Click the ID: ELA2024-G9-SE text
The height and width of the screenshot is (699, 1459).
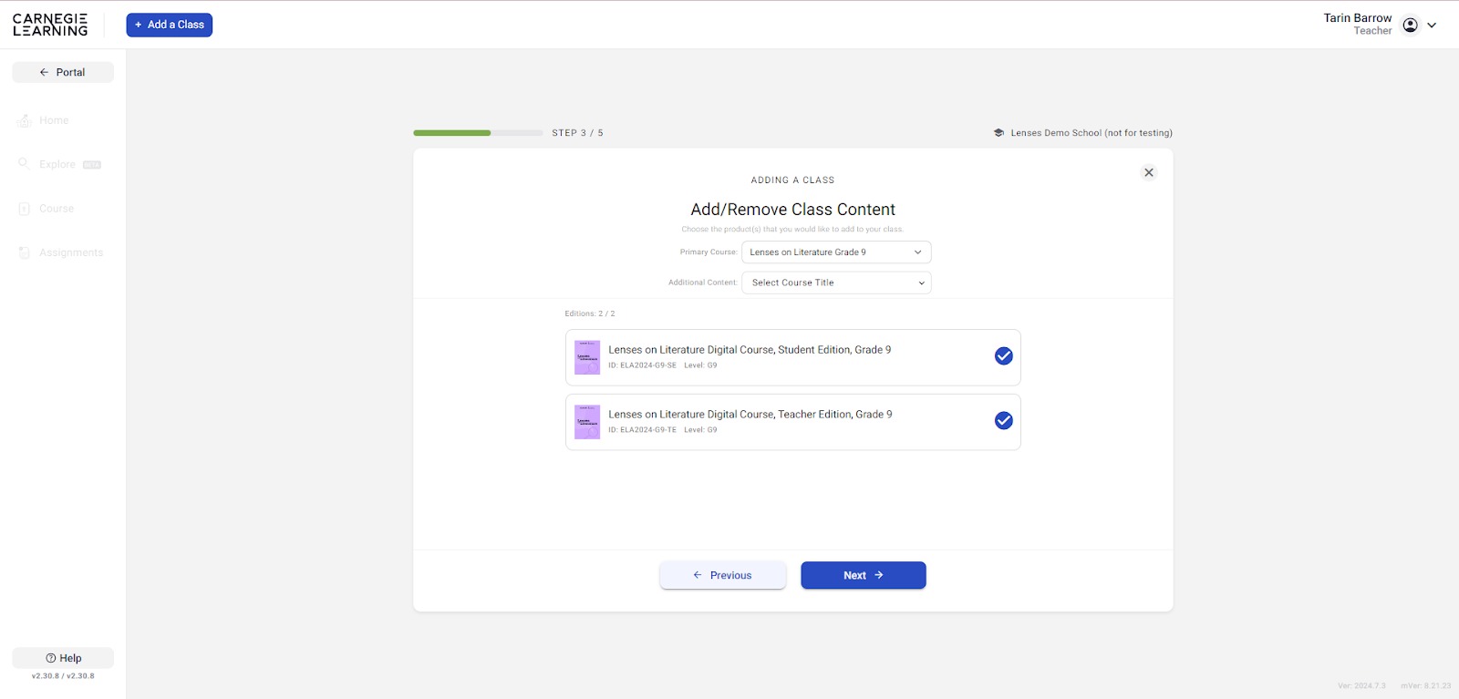(643, 365)
